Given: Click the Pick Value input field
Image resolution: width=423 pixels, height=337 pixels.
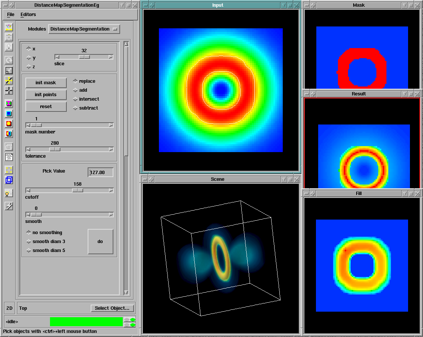Looking at the screenshot, I should [x=101, y=172].
